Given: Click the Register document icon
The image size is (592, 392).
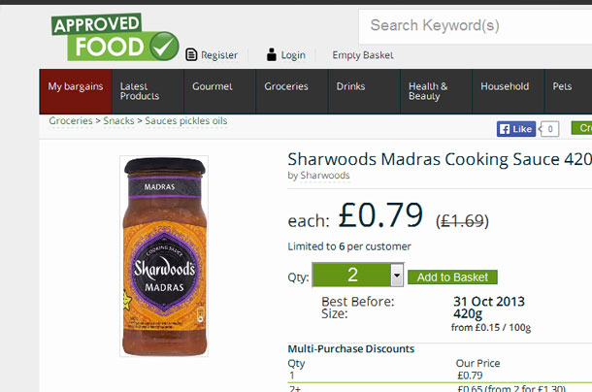Looking at the screenshot, I should pos(191,54).
